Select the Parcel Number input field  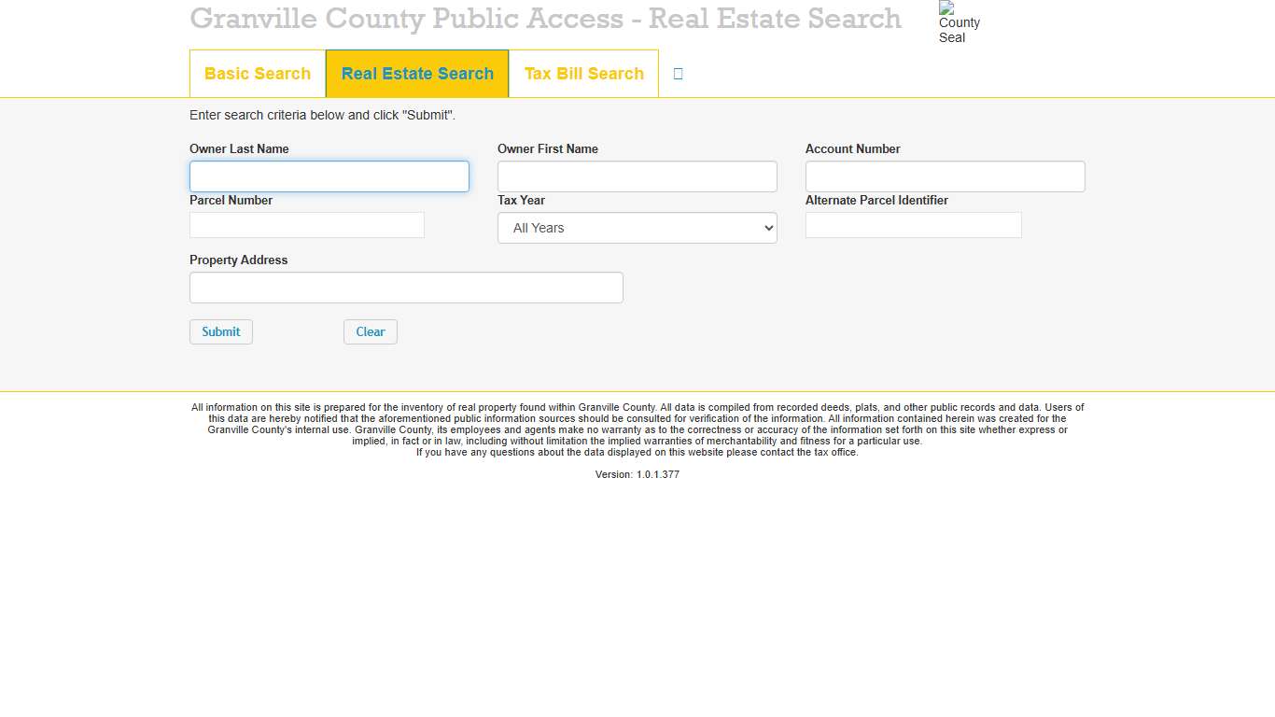pos(306,225)
